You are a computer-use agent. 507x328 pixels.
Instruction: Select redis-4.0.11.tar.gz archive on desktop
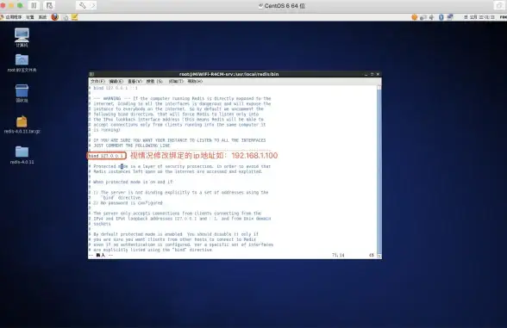[x=22, y=125]
